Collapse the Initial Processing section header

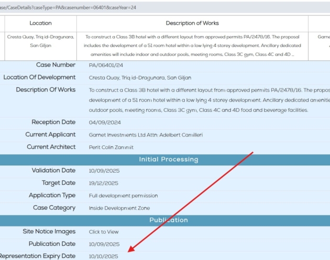coord(168,159)
